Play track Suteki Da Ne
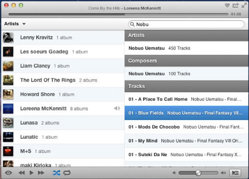The image size is (249, 179). 186,155
